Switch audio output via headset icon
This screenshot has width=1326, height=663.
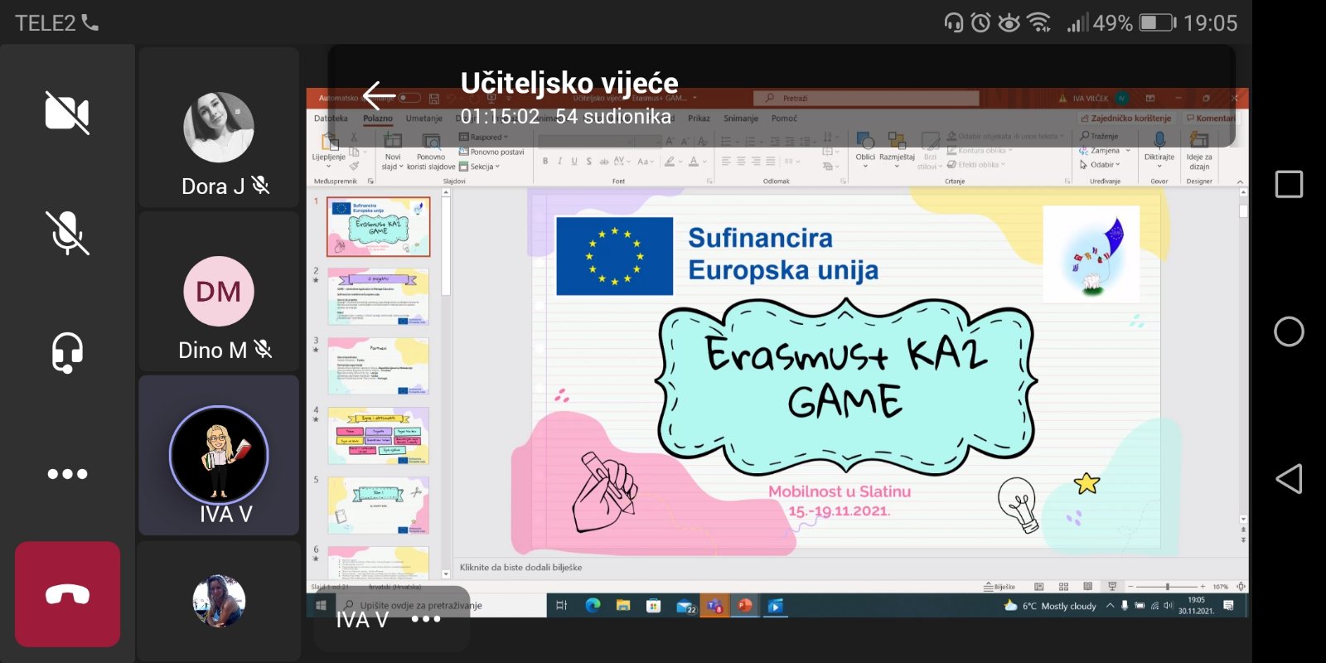pos(67,352)
